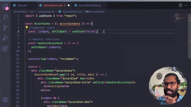191x107 pixels.
Task: Click the unsaved dot on Accordions.jsx tab
Action: click(x=69, y=5)
